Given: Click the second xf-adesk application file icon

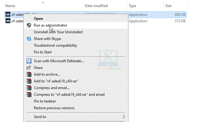Looking at the screenshot, I should 8,21.
